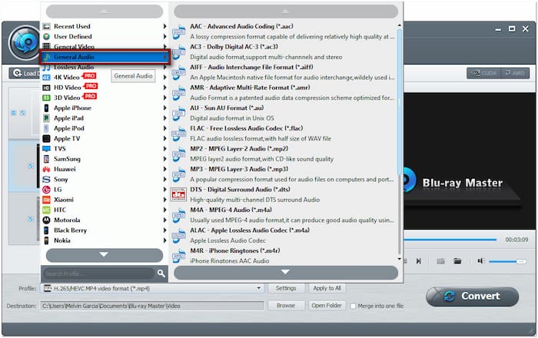Toggle Merge into one file checkbox
Viewport: 538px width, 338px height.
353,306
